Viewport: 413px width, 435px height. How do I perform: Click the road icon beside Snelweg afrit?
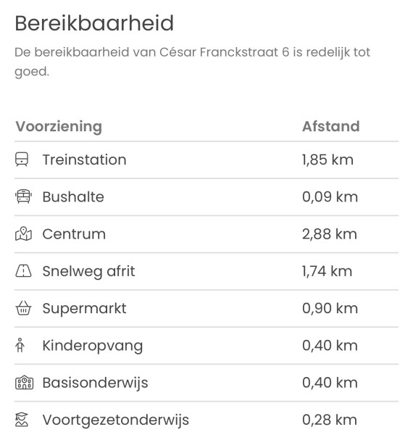point(23,270)
